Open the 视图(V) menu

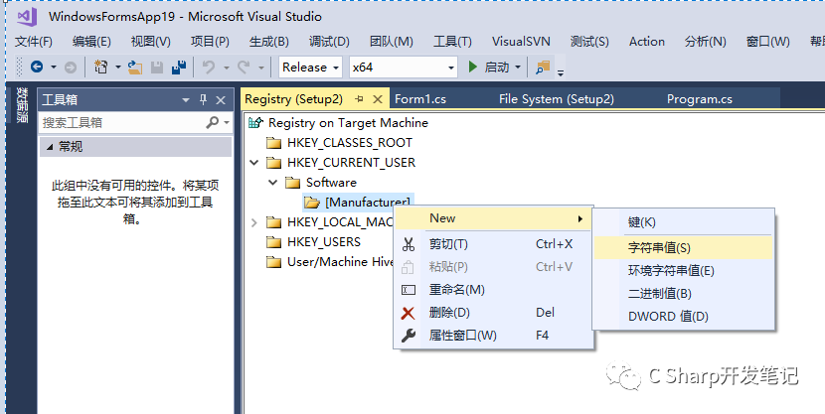click(151, 42)
